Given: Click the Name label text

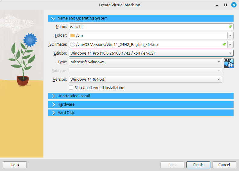Looking at the screenshot, I should point(61,27).
